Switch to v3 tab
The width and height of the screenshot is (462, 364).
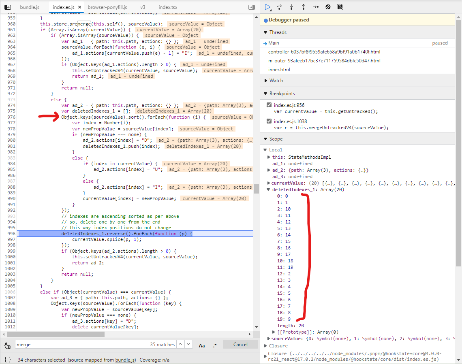(143, 7)
